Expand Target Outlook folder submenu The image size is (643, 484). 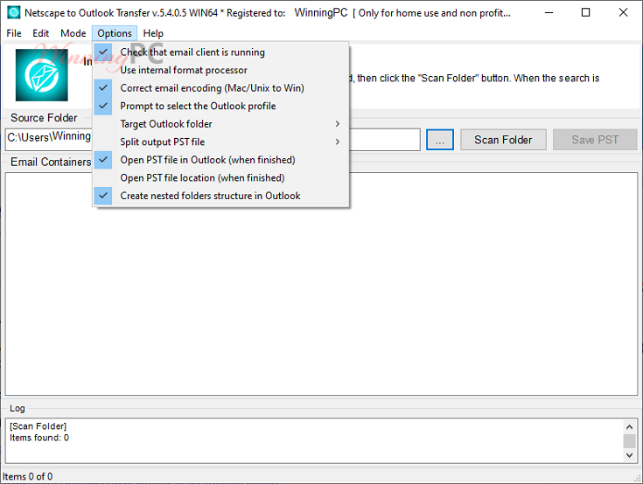click(x=221, y=124)
